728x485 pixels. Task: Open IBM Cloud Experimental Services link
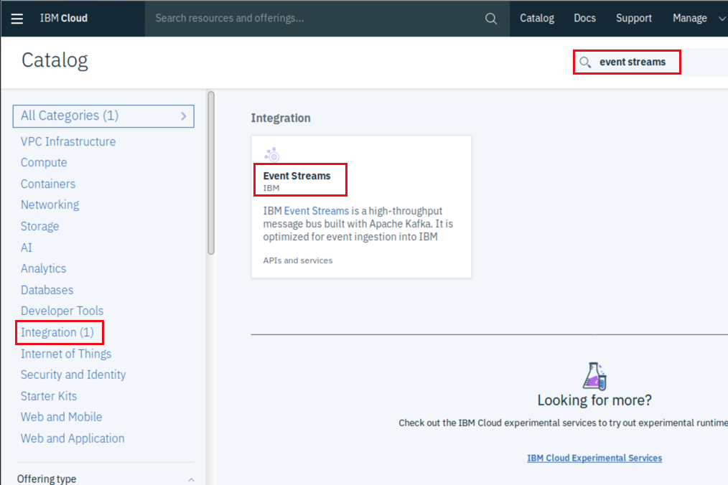coord(594,458)
